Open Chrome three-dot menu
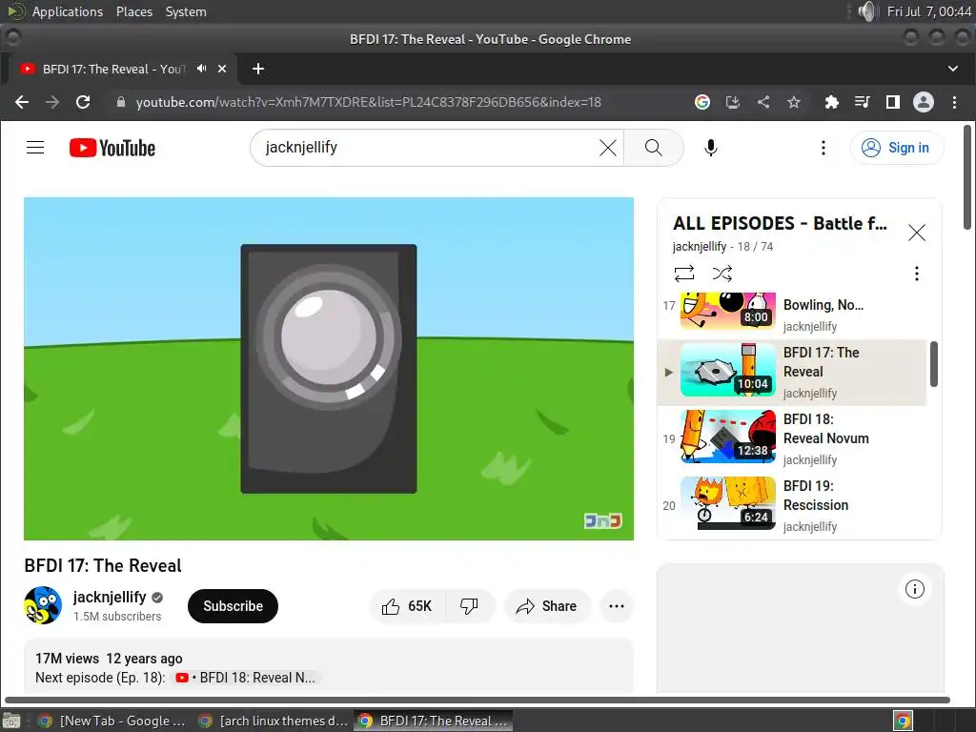The width and height of the screenshot is (976, 732). [954, 102]
